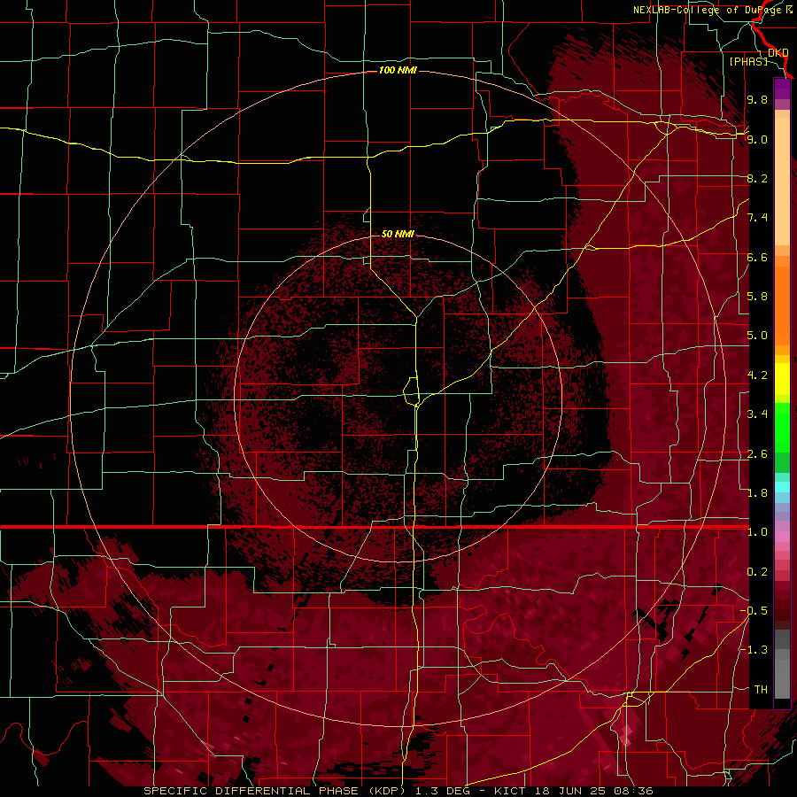The image size is (797, 797).
Task: Click the '0.2' scale value
Action: (x=757, y=572)
